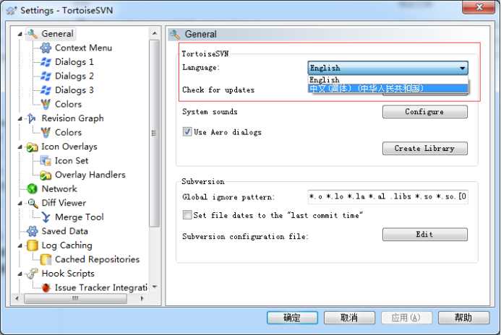Click the tree scroll left arrow
This screenshot has width=501, height=335.
click(17, 299)
